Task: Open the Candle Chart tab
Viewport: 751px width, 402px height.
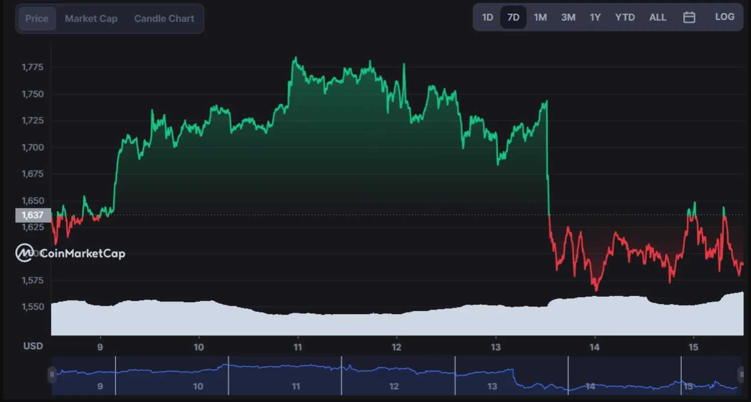Action: (x=164, y=19)
